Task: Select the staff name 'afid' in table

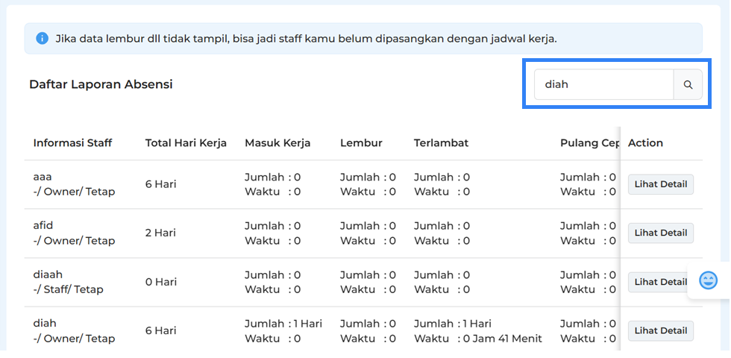Action: coord(43,225)
